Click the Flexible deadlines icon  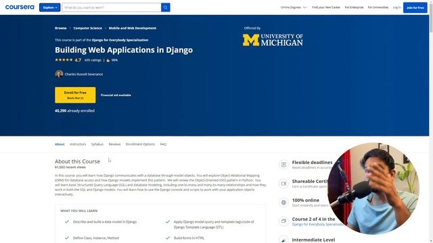tap(283, 165)
